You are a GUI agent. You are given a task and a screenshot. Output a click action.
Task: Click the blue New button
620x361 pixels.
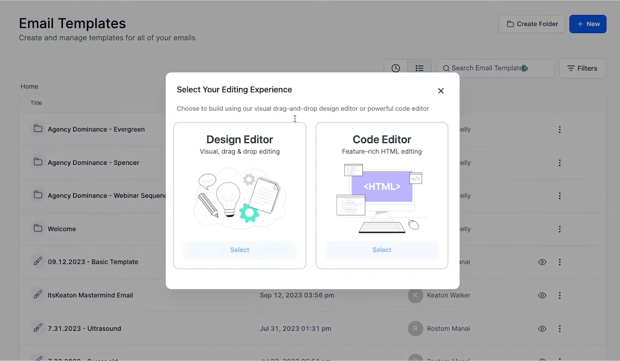coord(588,24)
